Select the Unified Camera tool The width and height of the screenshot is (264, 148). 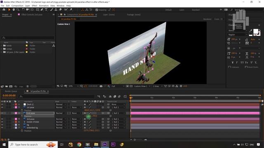pos(28,10)
